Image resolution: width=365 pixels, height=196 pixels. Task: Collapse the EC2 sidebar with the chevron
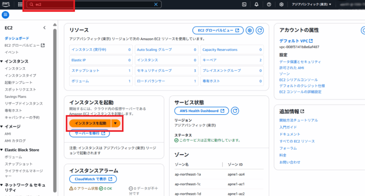point(44,27)
